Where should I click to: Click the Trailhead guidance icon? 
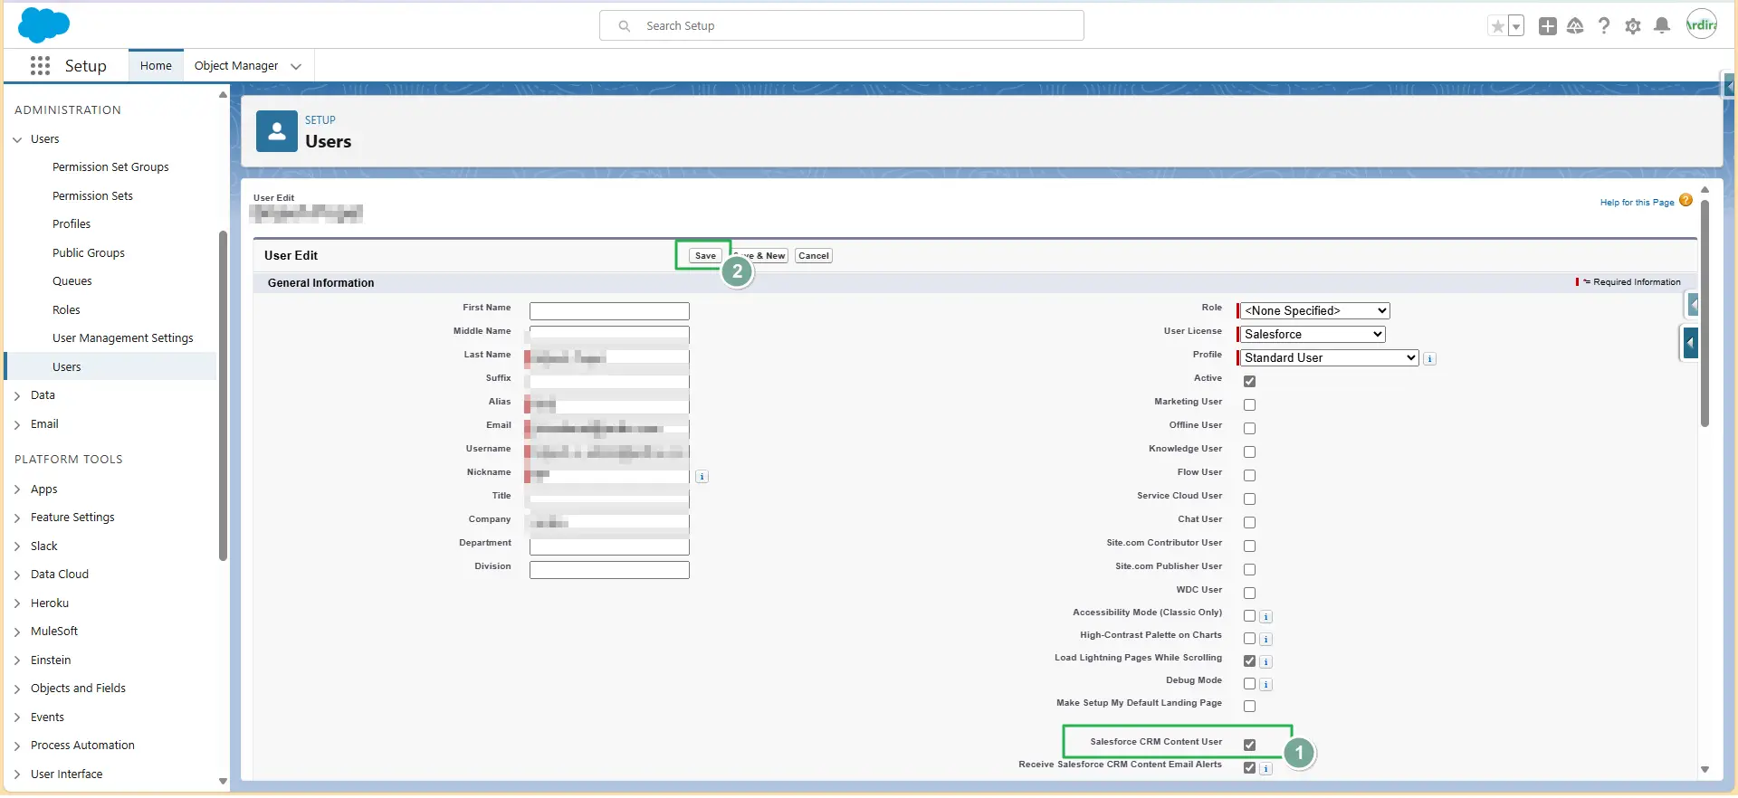pos(1575,26)
